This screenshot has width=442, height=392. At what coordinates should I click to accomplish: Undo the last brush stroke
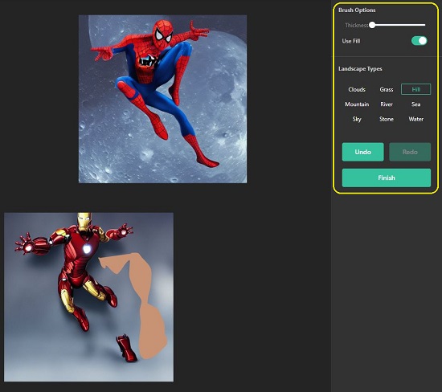[362, 152]
